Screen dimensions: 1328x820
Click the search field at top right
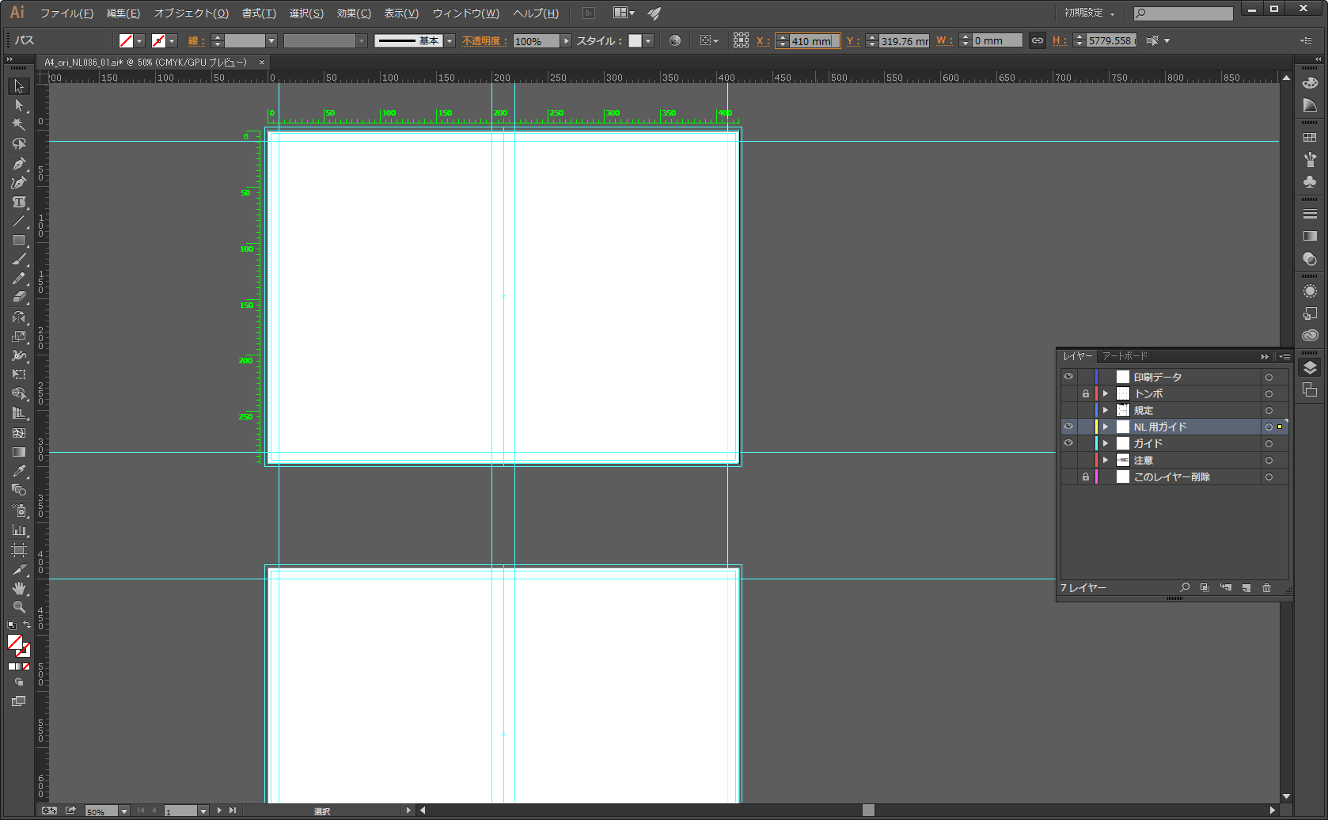click(x=1183, y=13)
